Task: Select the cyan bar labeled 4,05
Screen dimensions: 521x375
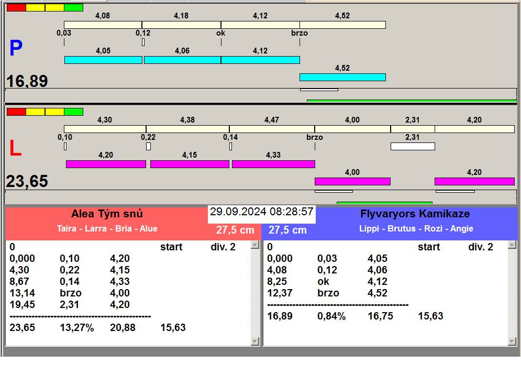Action: click(103, 60)
